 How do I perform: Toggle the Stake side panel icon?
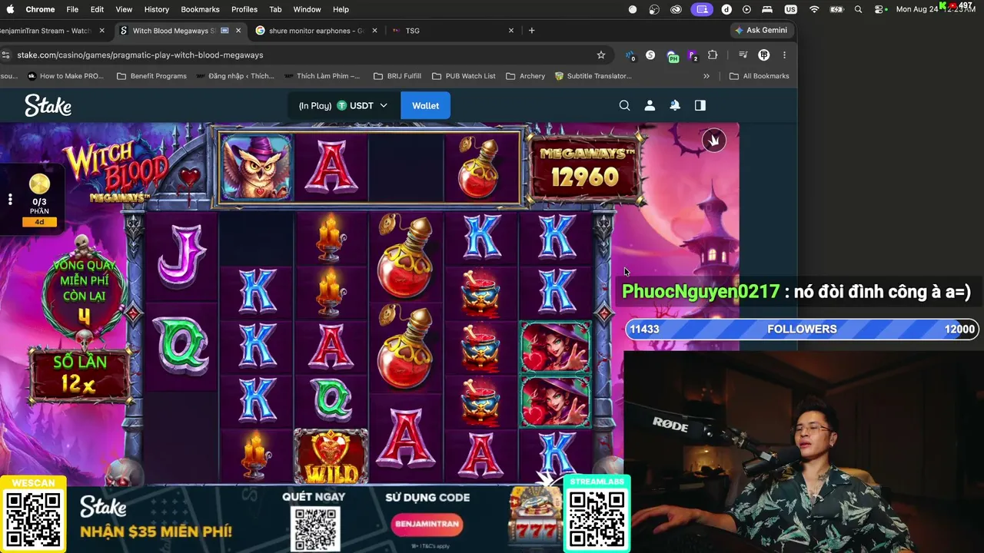700,105
